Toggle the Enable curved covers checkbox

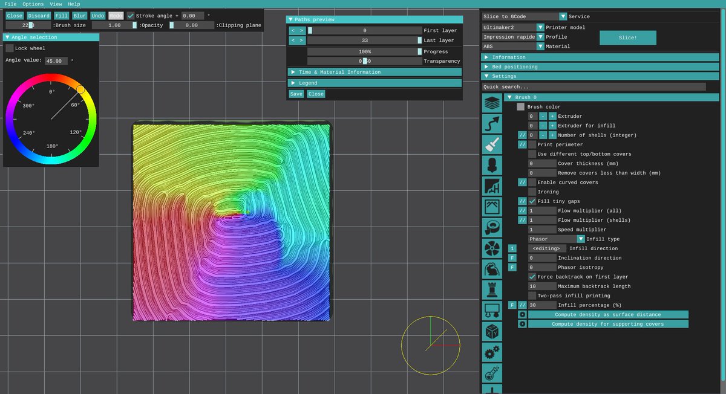[532, 182]
